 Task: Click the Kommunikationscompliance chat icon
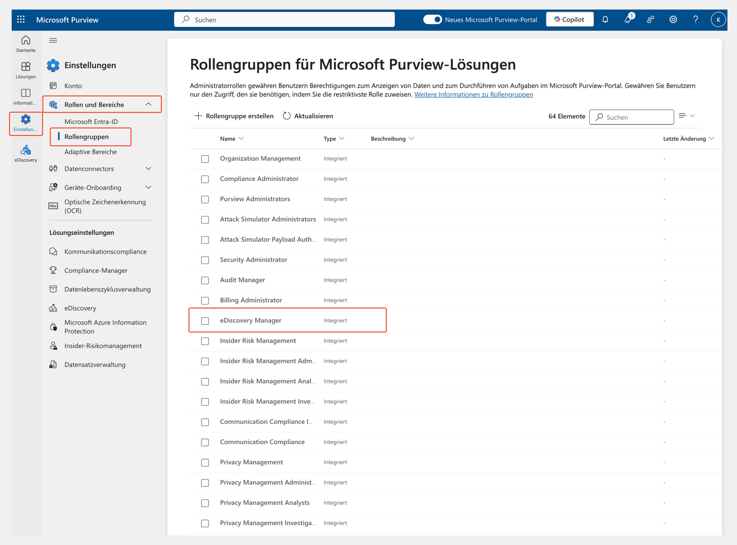point(53,252)
